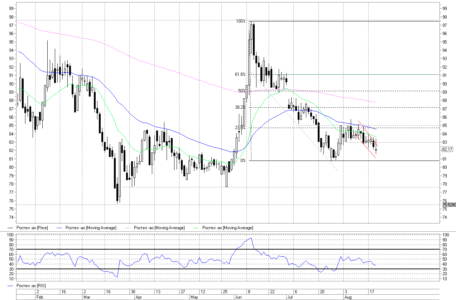The image size is (456, 300).
Task: Click the 100% Fibonacci level label
Action: point(240,21)
